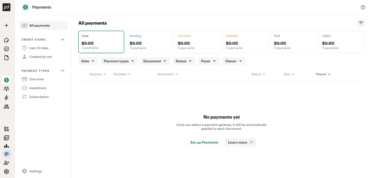This screenshot has width=370, height=178.
Task: Click the Set up Payments button
Action: 204,142
